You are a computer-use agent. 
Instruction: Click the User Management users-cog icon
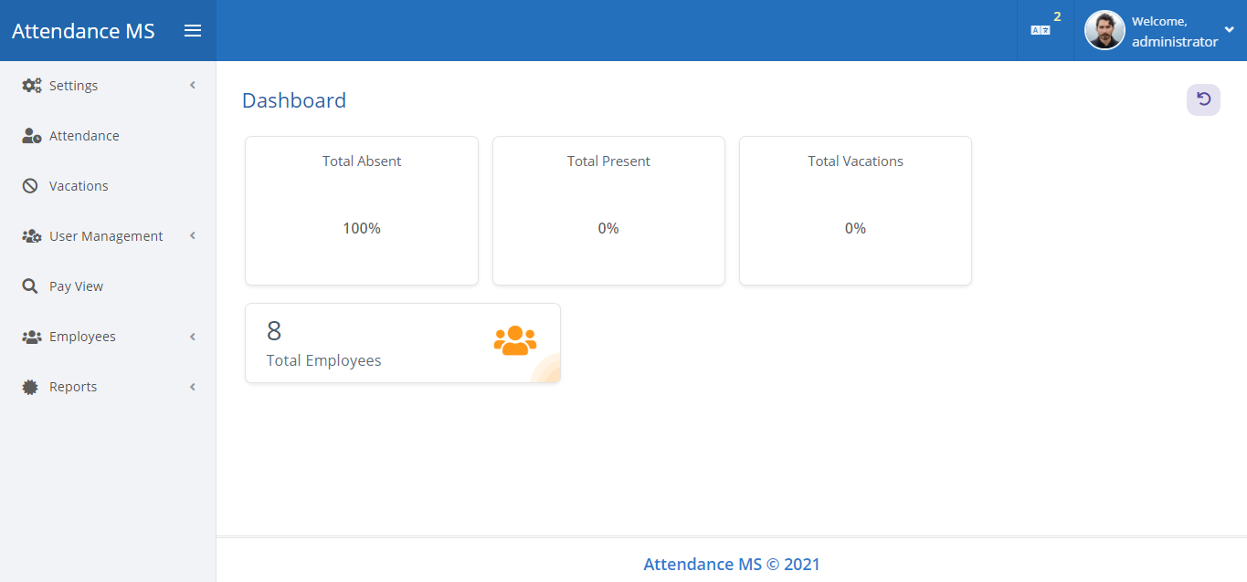[32, 236]
